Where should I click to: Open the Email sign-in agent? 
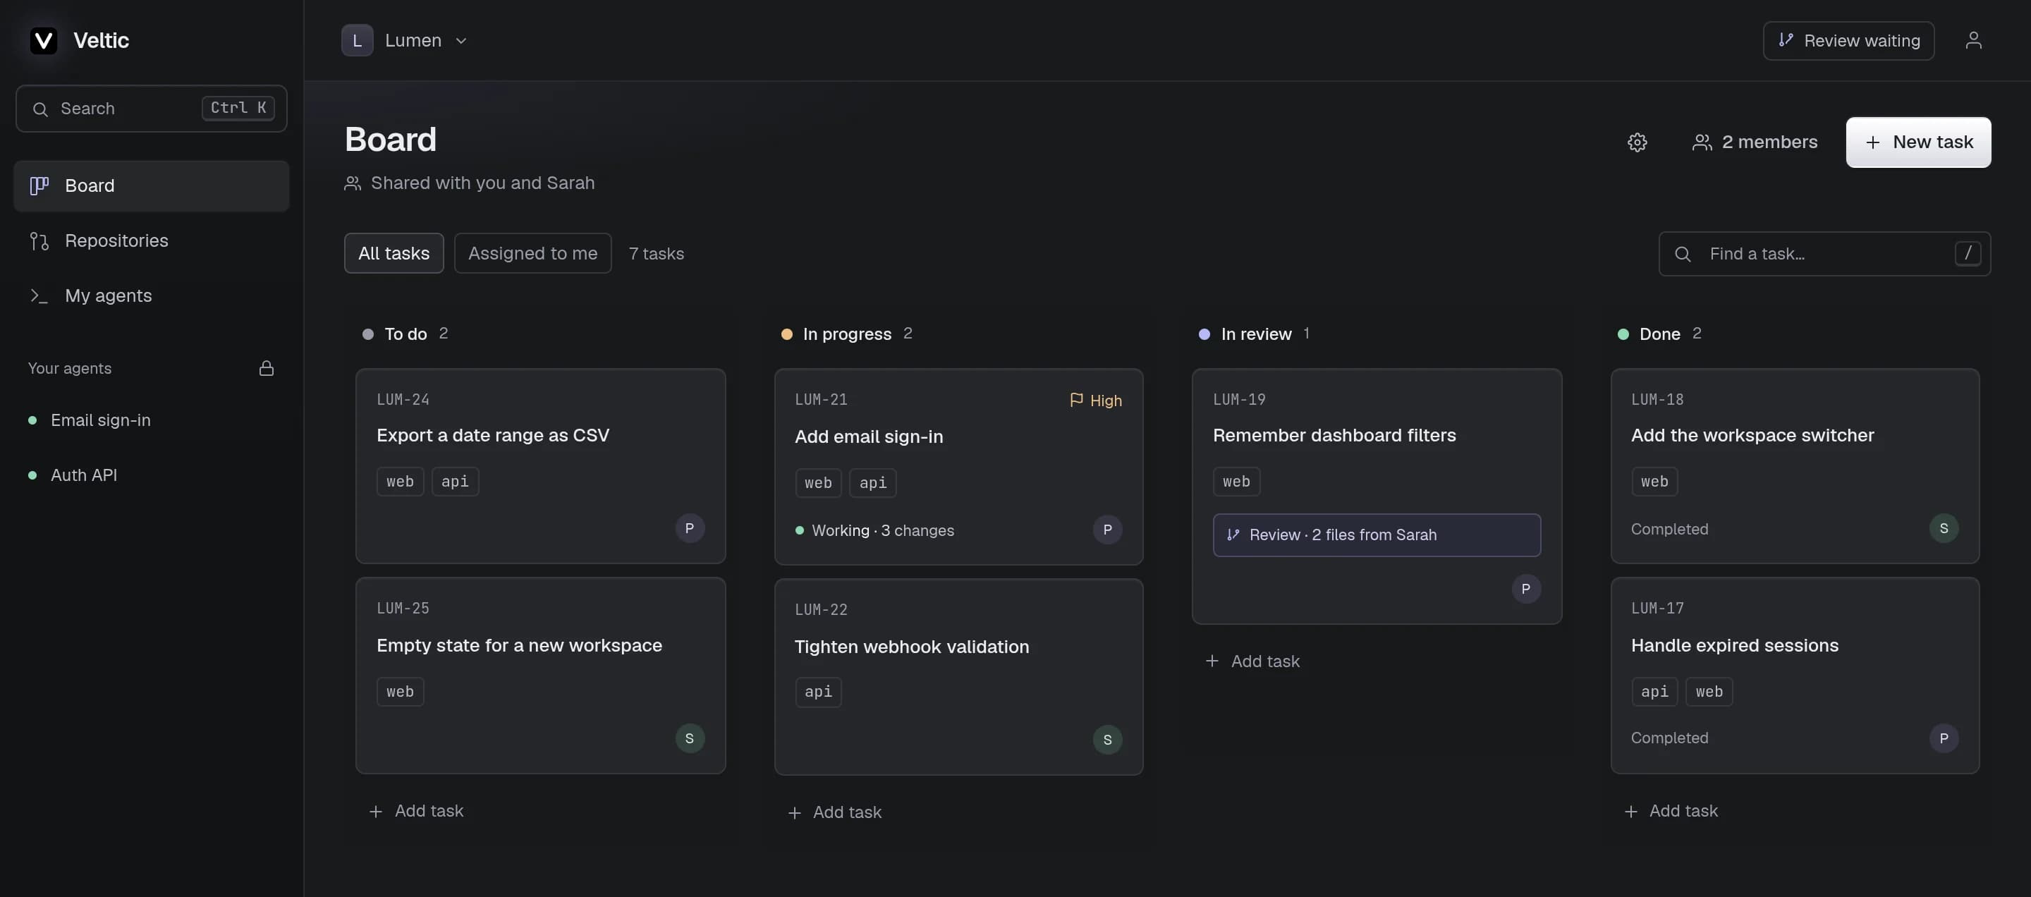152,420
